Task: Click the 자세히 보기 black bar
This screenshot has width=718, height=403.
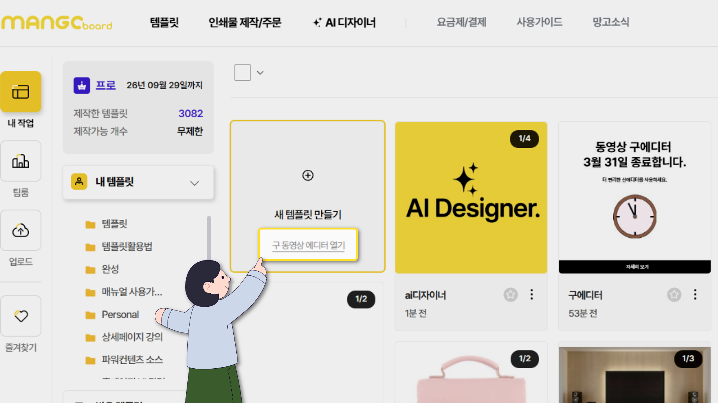Action: click(635, 267)
